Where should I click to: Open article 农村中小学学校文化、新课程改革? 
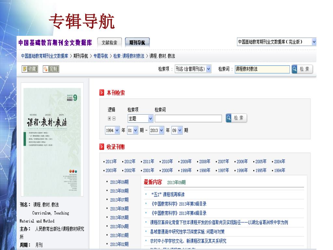click(x=188, y=241)
